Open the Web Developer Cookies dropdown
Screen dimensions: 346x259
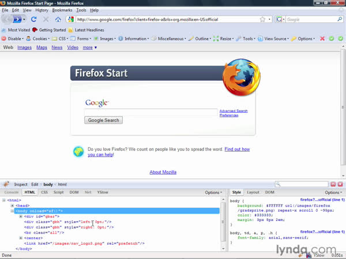[40, 39]
